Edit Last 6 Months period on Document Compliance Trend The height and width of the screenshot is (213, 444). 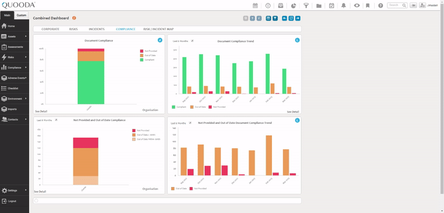(x=192, y=41)
